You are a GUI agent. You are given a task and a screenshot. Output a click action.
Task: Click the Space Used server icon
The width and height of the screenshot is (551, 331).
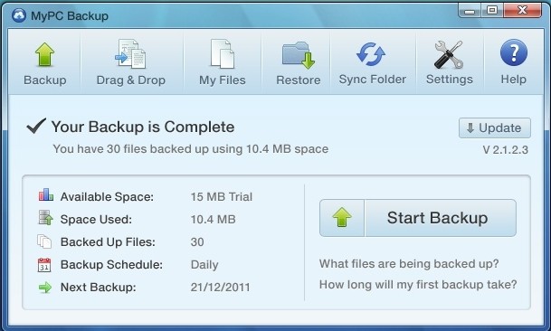(45, 218)
